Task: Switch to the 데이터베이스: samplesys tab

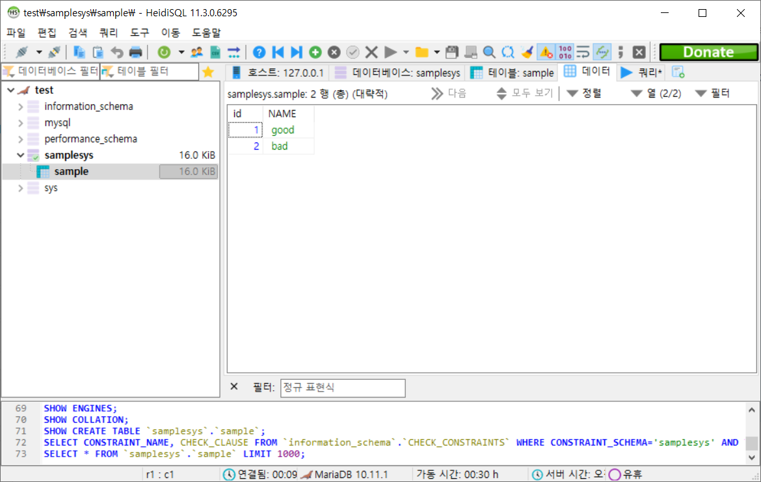Action: click(x=397, y=72)
